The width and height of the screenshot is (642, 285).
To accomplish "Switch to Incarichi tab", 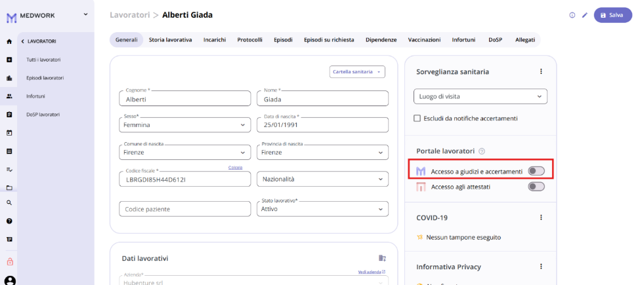I will (x=215, y=40).
